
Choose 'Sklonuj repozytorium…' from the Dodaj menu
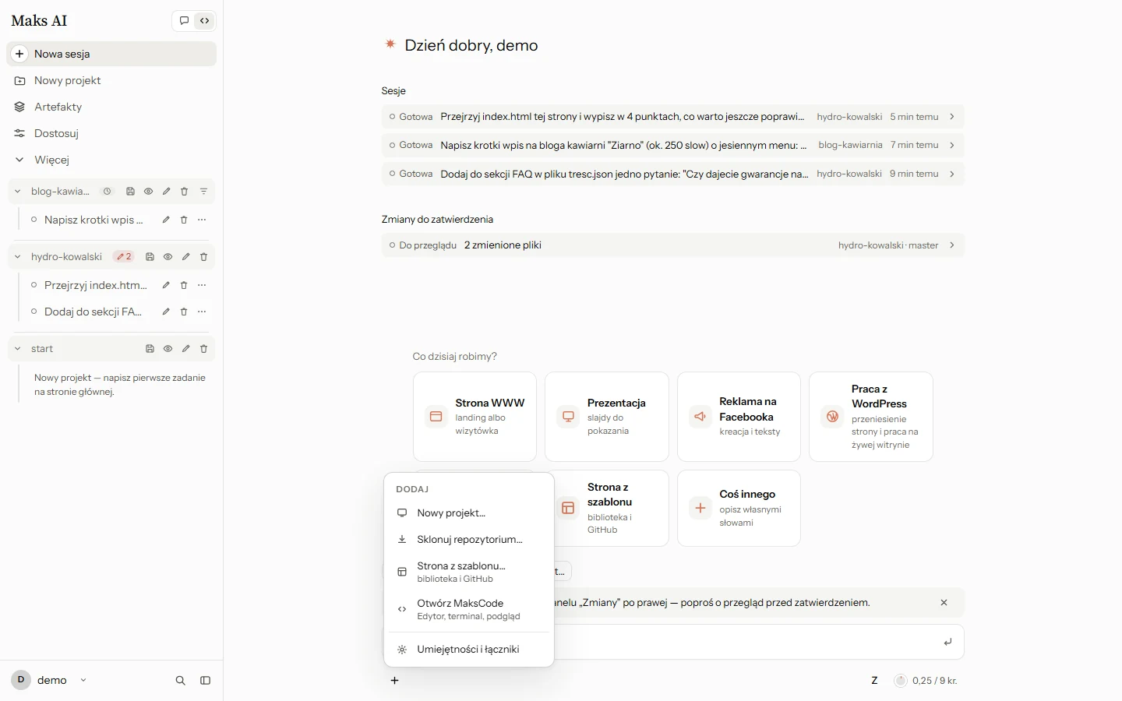469,540
